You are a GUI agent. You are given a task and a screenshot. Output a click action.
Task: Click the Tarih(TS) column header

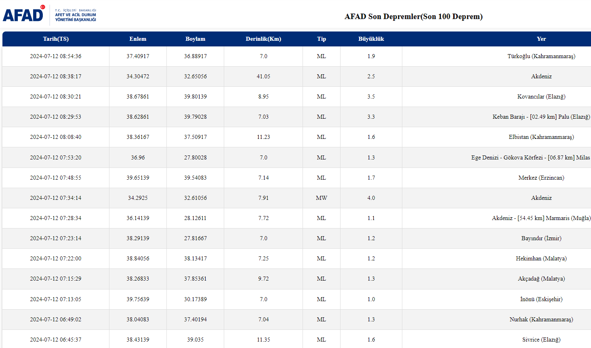56,39
